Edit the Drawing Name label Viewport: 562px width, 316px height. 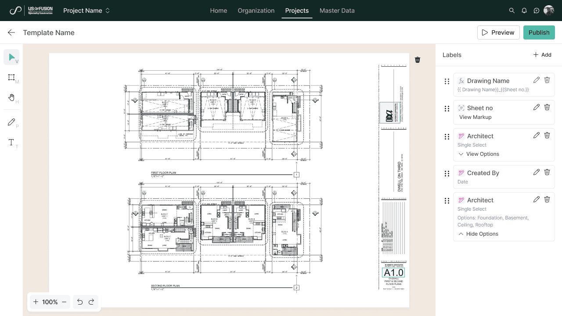pos(537,80)
